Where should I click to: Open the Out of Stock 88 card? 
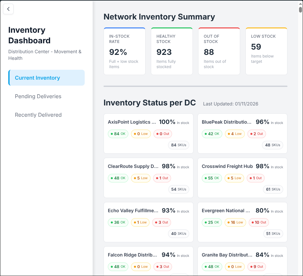[219, 51]
